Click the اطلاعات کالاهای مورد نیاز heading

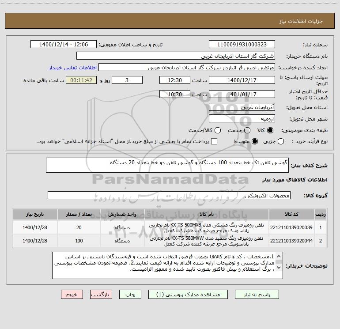295,180
